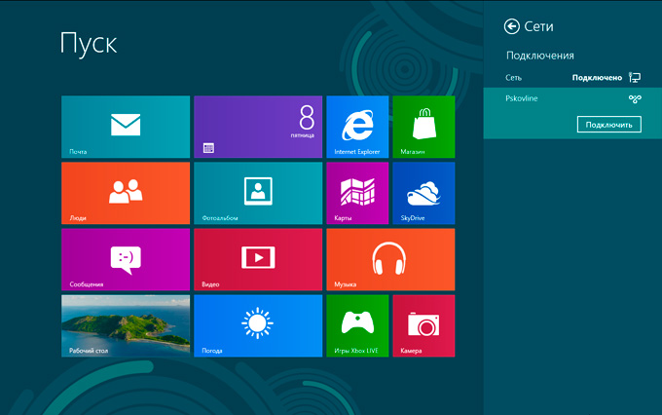The height and width of the screenshot is (415, 662).
Task: Launch Internet Explorer tile
Action: (x=357, y=127)
